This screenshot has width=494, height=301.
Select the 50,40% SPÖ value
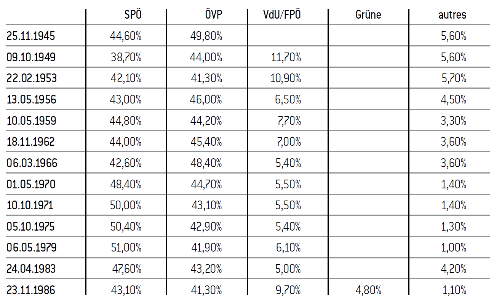pyautogui.click(x=126, y=227)
